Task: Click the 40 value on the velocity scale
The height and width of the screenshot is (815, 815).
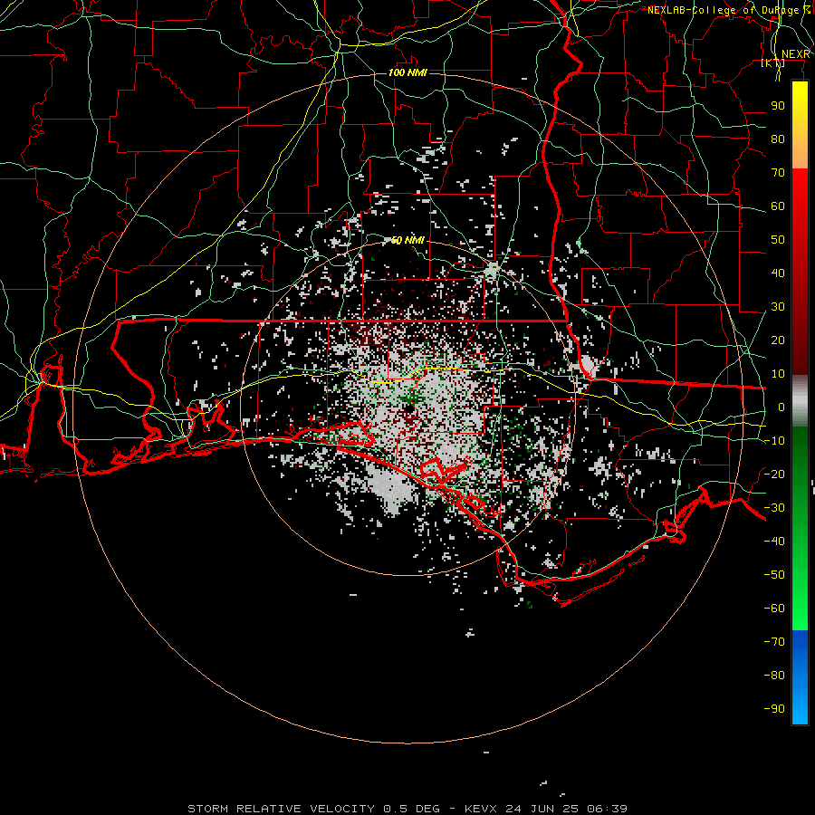Action: (x=778, y=273)
